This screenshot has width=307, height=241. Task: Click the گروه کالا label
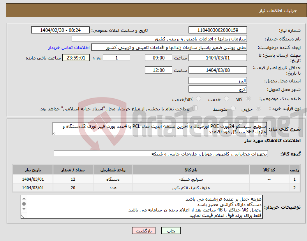(291, 154)
